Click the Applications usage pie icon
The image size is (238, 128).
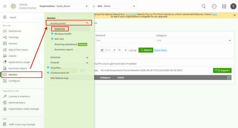(x=5, y=62)
